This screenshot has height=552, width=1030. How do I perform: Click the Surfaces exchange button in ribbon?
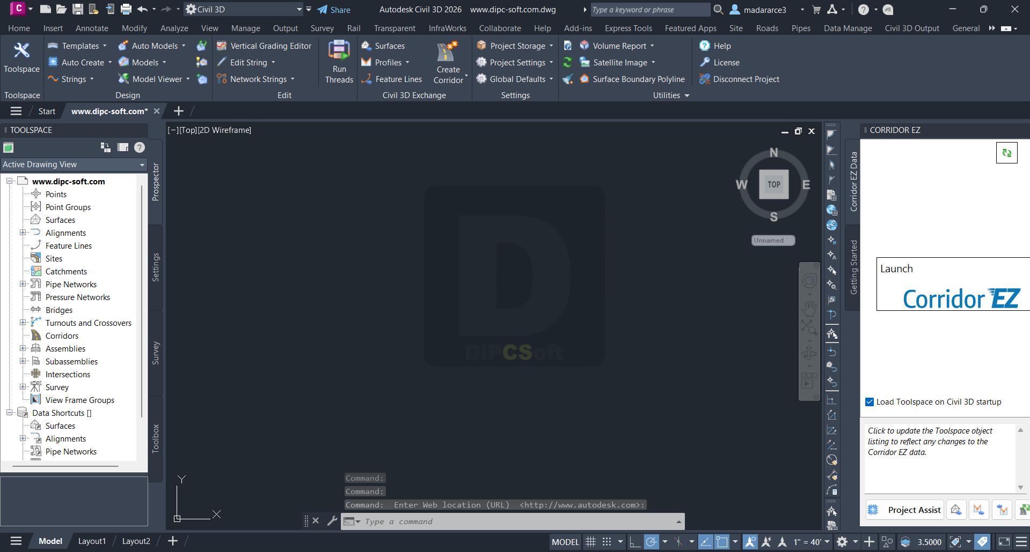click(x=383, y=46)
